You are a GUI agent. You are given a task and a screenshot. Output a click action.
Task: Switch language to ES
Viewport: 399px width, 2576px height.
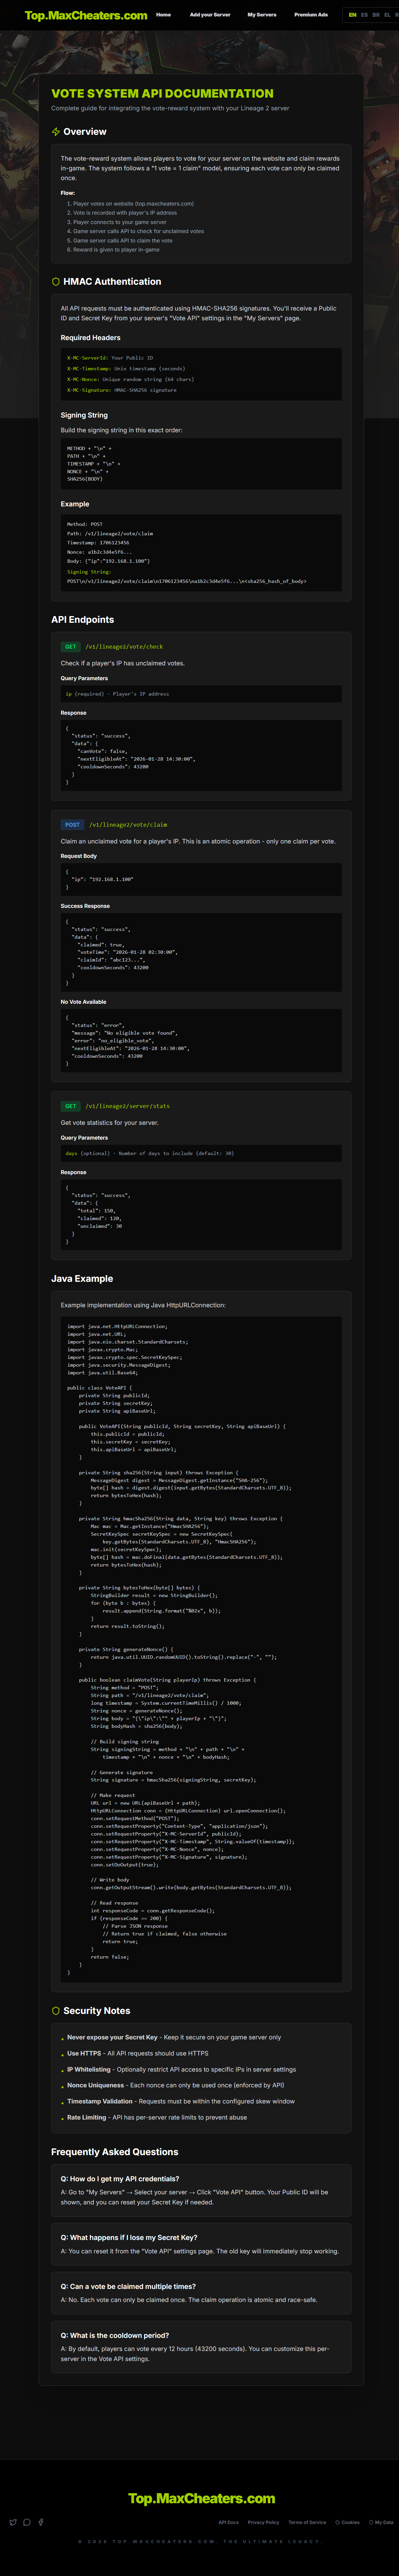coord(364,15)
